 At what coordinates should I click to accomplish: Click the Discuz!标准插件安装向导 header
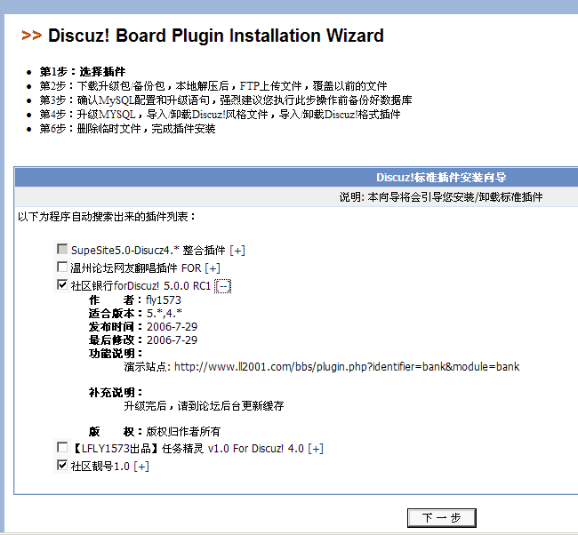441,178
